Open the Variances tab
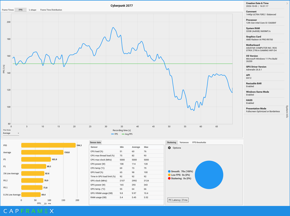Image resolution: width=290 pixels, height=216 pixels. (x=184, y=143)
